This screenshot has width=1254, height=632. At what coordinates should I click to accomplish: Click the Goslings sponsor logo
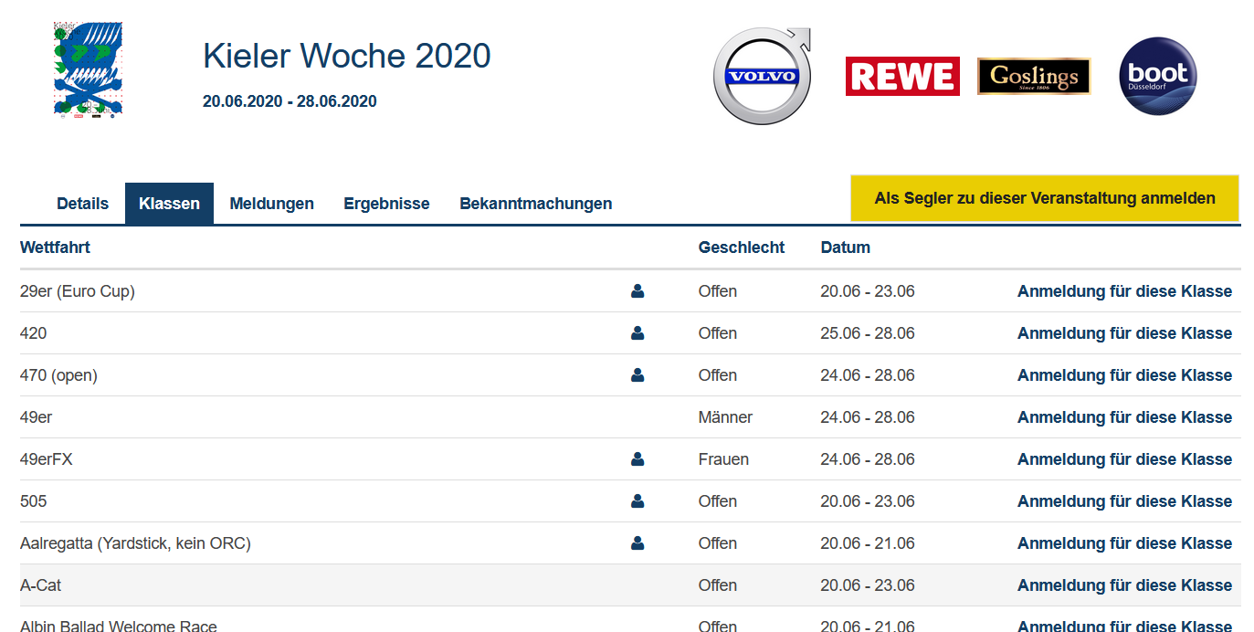[x=1034, y=77]
